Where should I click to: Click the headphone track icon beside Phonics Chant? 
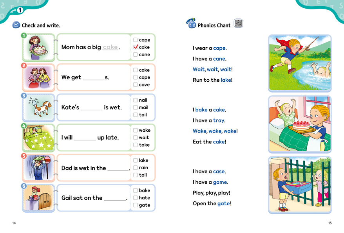[x=191, y=24]
